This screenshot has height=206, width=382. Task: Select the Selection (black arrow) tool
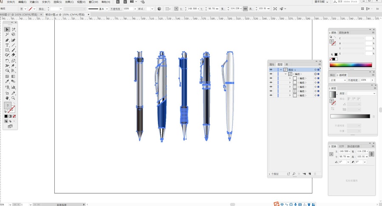[7, 29]
